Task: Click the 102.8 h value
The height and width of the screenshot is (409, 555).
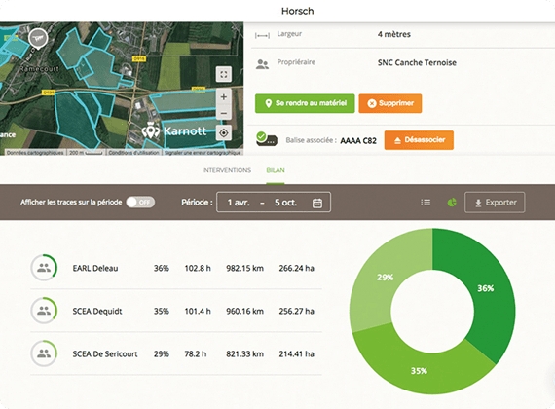Action: (198, 269)
